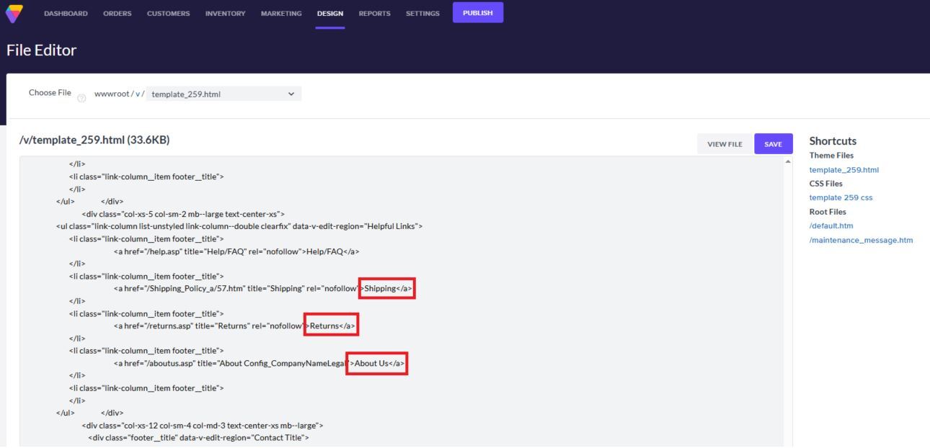Open the Dashboard menu
This screenshot has width=930, height=448.
[66, 14]
